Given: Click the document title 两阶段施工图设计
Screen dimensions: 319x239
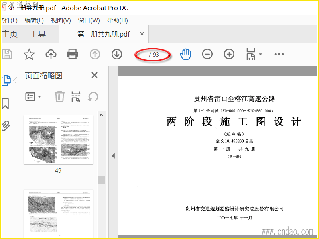Looking at the screenshot, I should 234,121.
